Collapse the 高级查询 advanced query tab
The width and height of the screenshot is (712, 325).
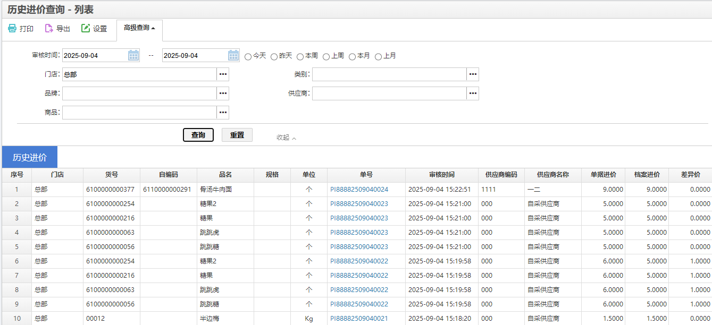tap(139, 28)
